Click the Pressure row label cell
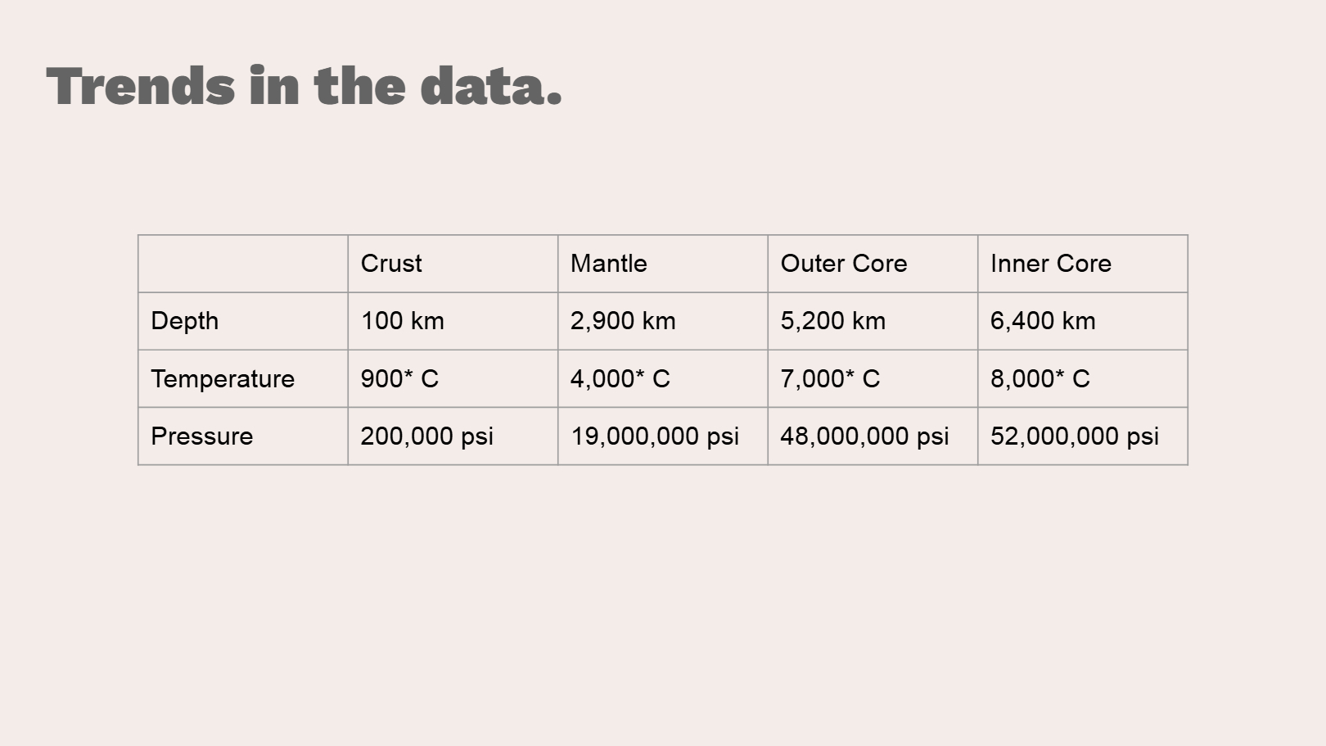 (242, 436)
